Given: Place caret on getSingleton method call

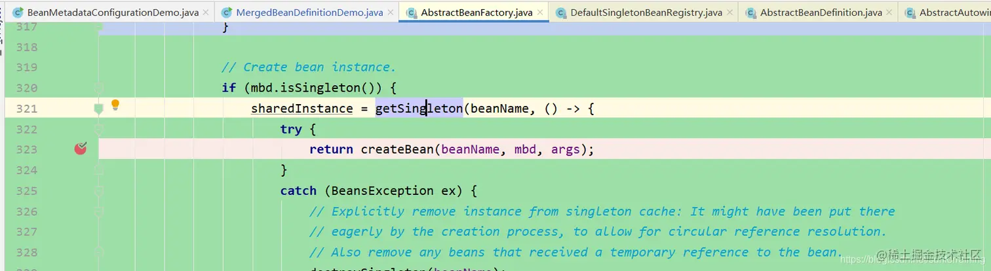Looking at the screenshot, I should pos(419,109).
